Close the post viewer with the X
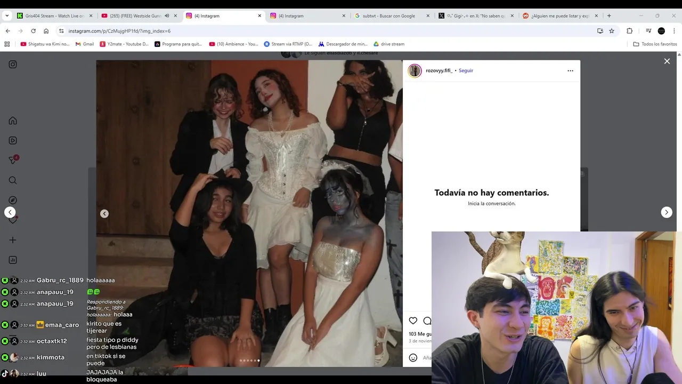 [667, 61]
